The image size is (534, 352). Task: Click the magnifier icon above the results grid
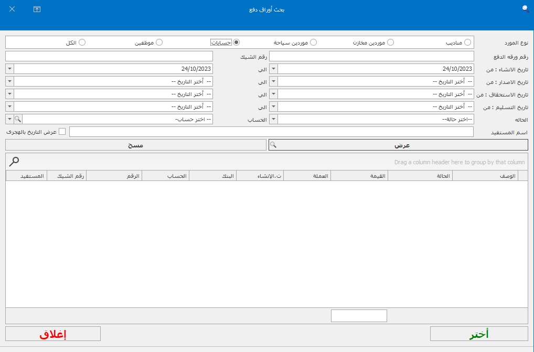[x=15, y=162]
